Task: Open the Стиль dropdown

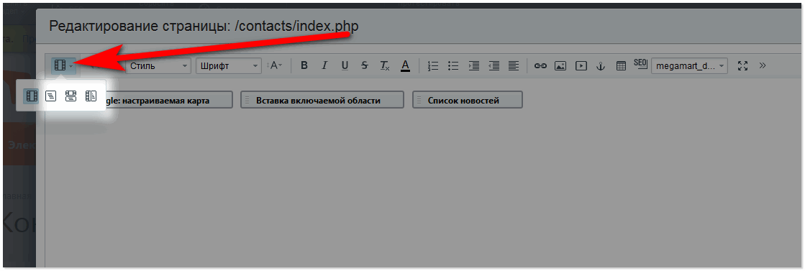Action: point(158,65)
